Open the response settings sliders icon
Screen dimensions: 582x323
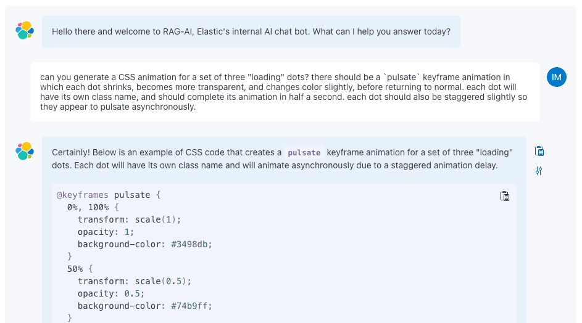pos(539,171)
